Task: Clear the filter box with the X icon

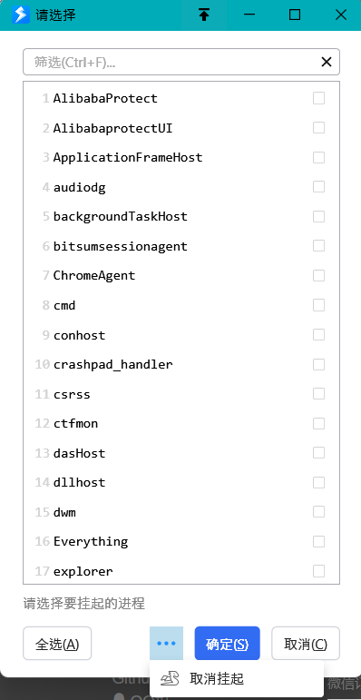Action: 327,62
